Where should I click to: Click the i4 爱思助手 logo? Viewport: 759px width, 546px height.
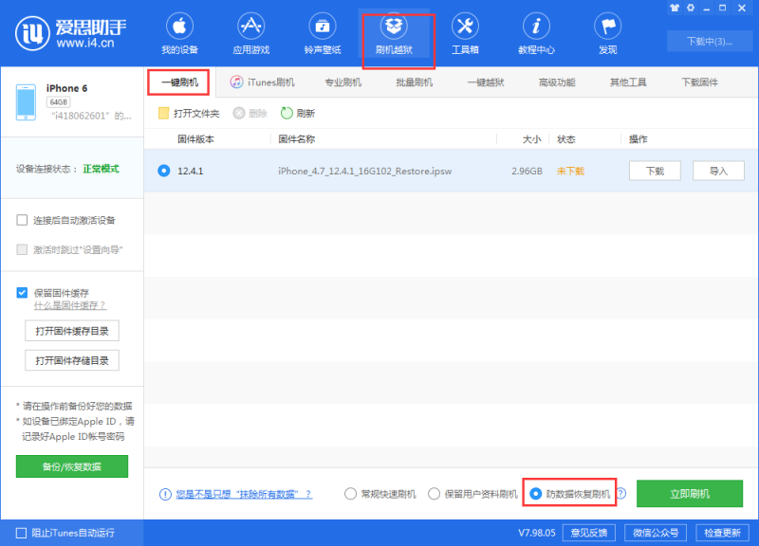(x=70, y=33)
